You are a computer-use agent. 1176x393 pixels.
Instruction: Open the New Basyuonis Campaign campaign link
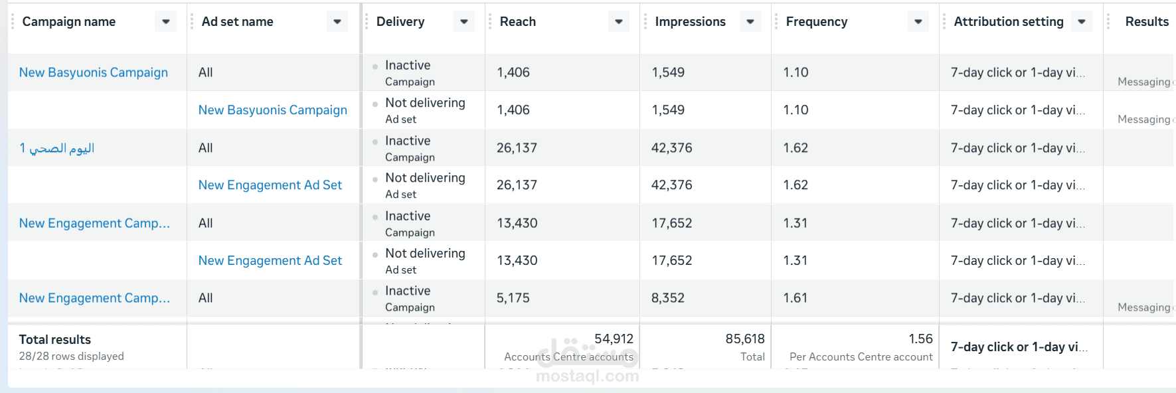pyautogui.click(x=94, y=72)
